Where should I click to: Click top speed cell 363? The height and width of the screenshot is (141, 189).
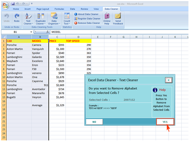79,53
